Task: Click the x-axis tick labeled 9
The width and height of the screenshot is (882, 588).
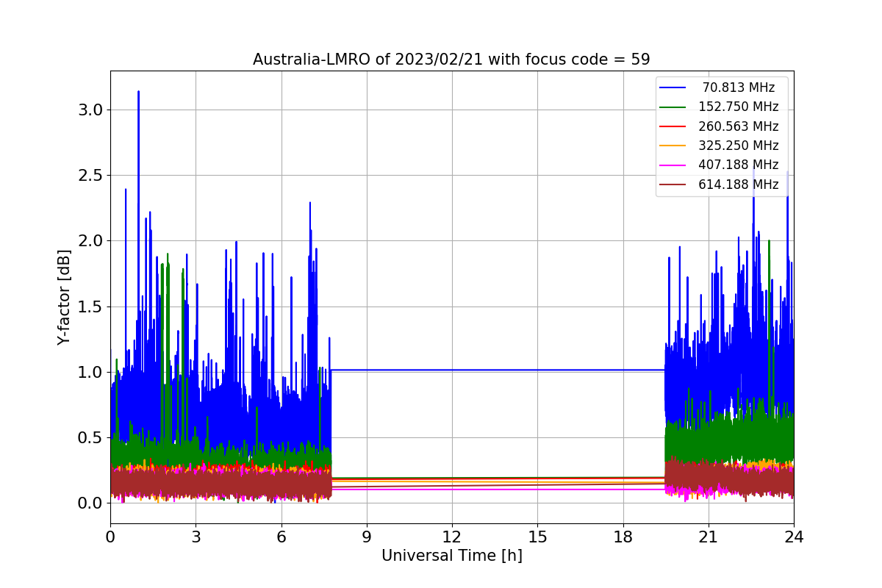Action: pos(367,537)
